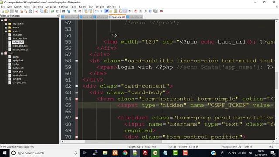Select a.php under test folder
The width and height of the screenshot is (279, 157).
pos(16,57)
